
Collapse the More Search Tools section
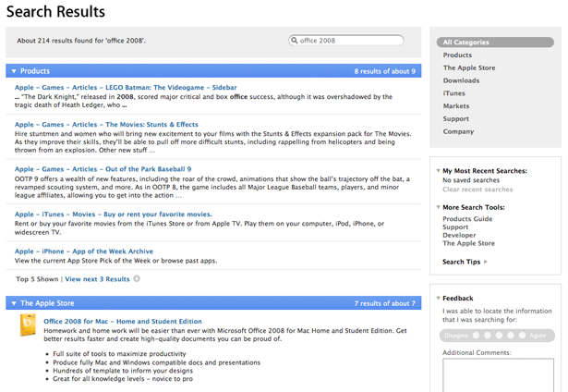click(x=439, y=207)
